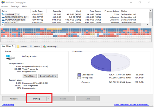Screen dimensions: 162x107
Task: Click drive list scroll down arrow
Action: 151,22
